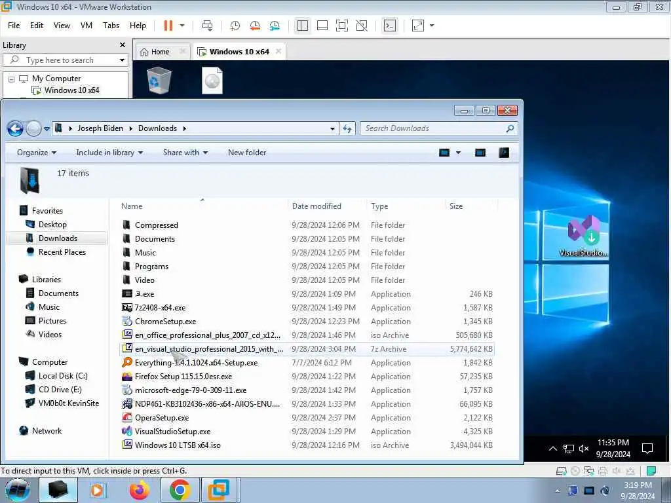Open Include in library dropdown

pyautogui.click(x=109, y=153)
